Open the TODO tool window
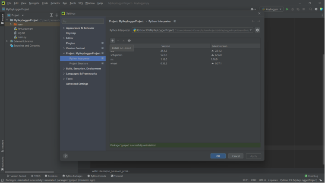Image resolution: width=325 pixels, height=183 pixels. [36, 176]
